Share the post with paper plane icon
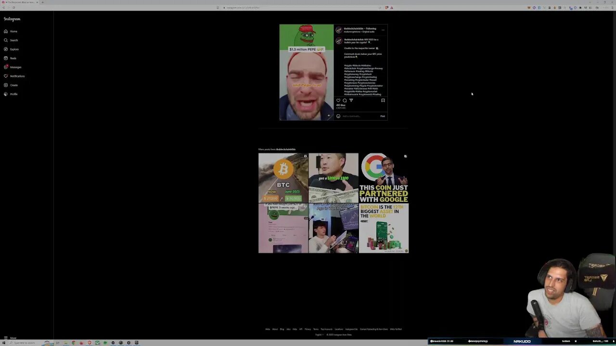Viewport: 616px width, 346px height. pos(351,100)
